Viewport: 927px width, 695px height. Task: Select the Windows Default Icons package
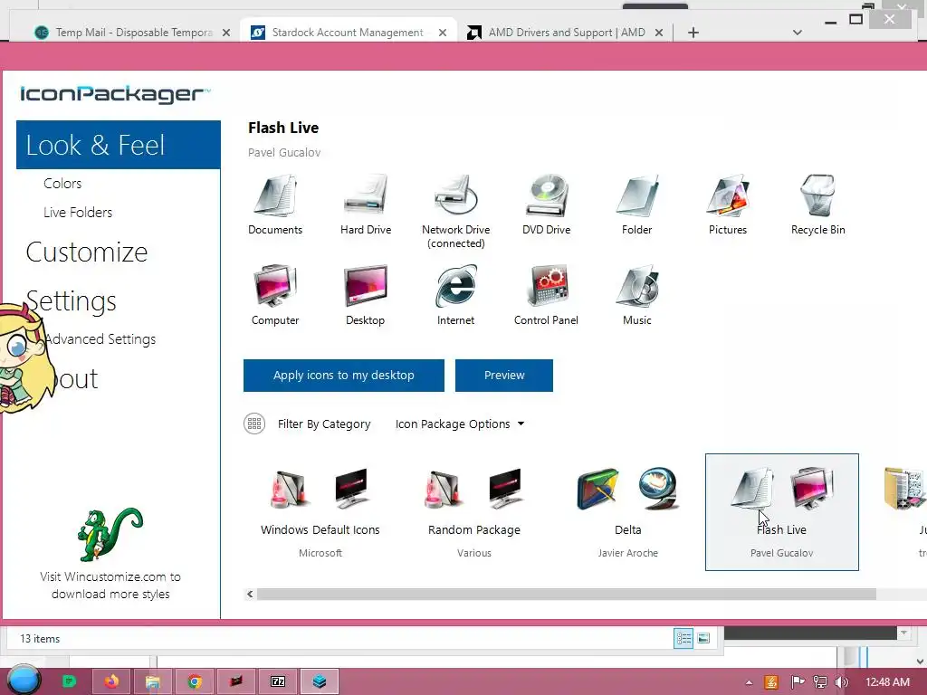320,512
